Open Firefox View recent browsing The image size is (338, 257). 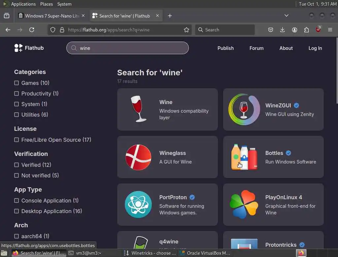[7, 16]
